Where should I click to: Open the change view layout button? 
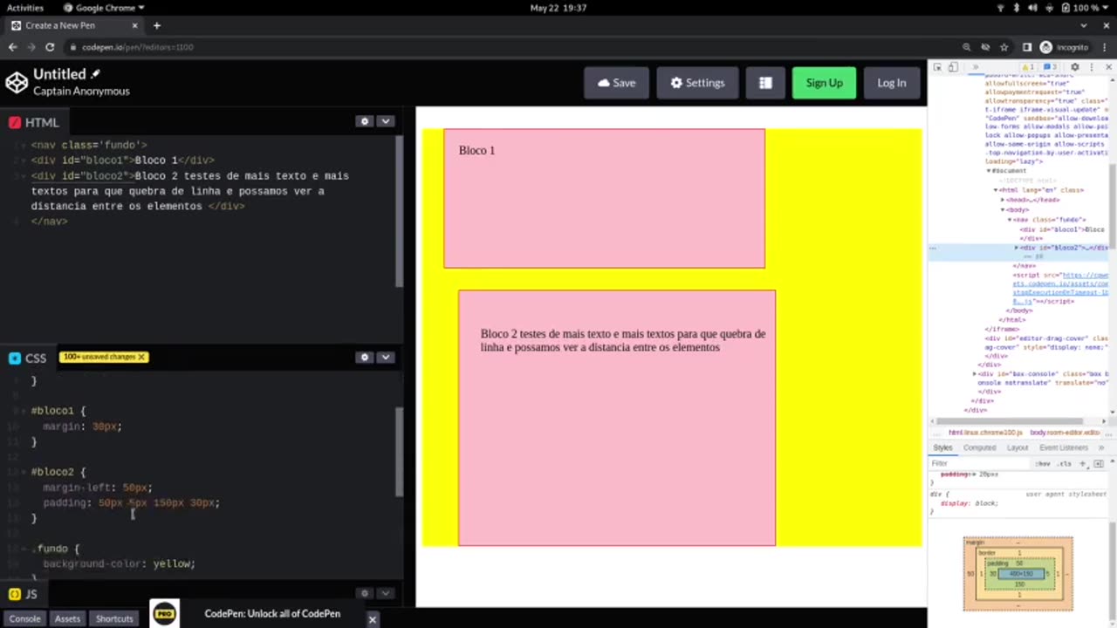point(765,83)
